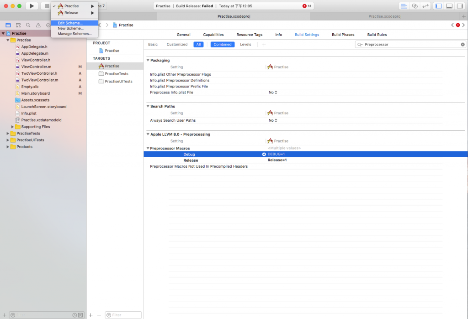Show the Project navigator folder icon

point(8,26)
